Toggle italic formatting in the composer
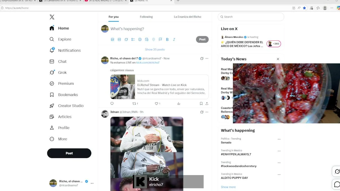The image size is (340, 191). pyautogui.click(x=174, y=40)
